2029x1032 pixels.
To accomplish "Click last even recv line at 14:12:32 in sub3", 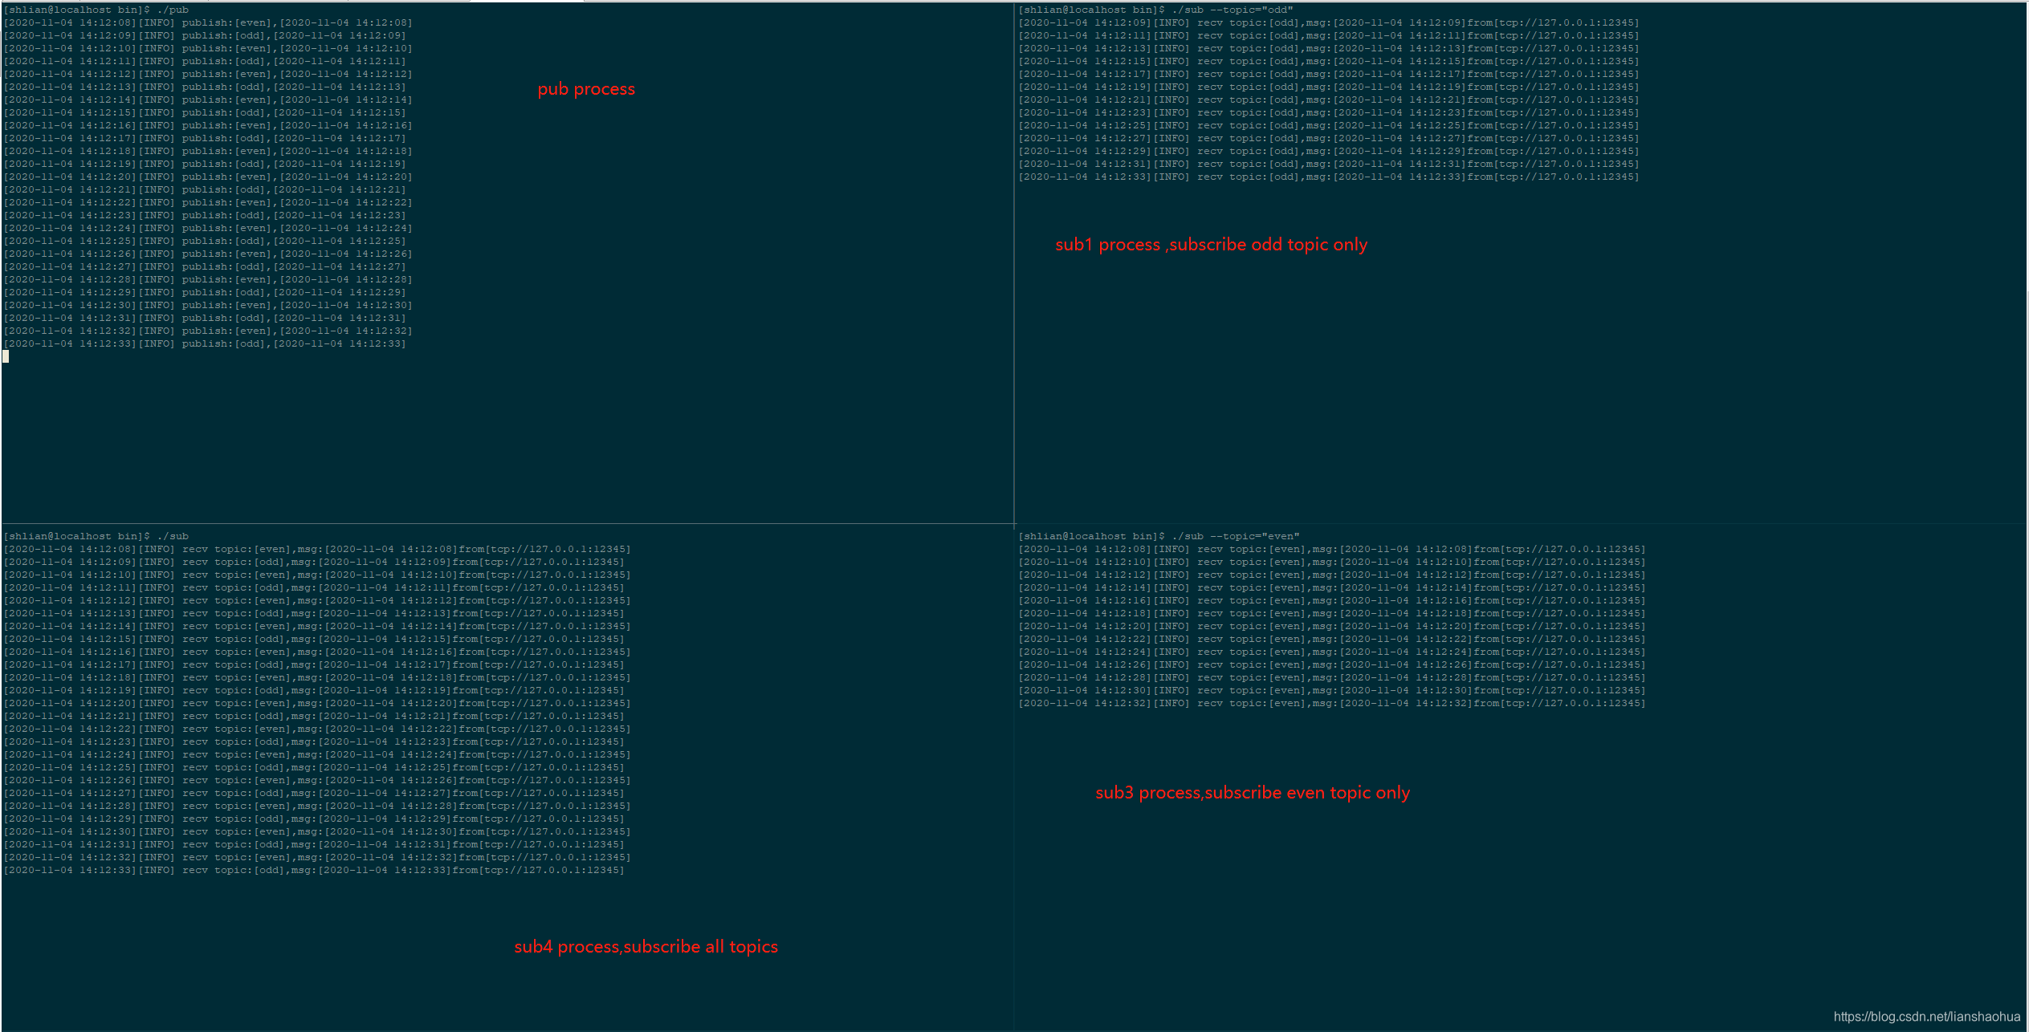I will (1332, 703).
